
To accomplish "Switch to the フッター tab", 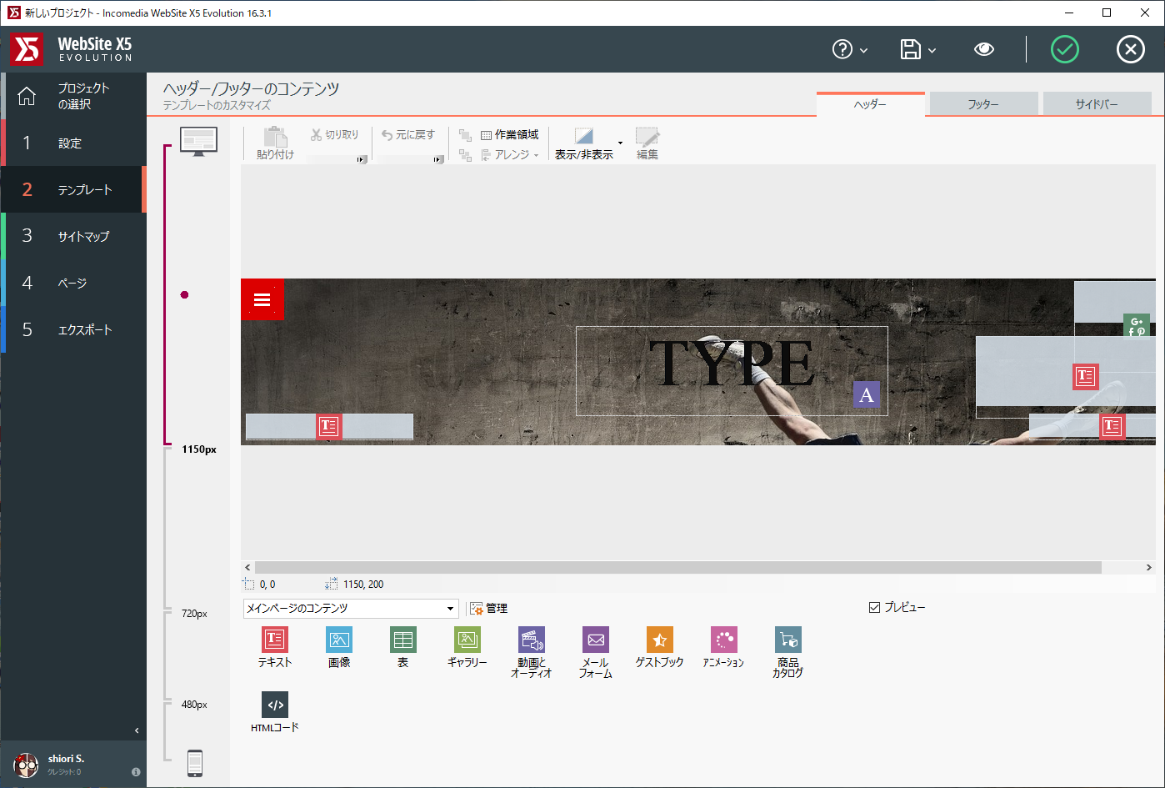I will point(982,104).
